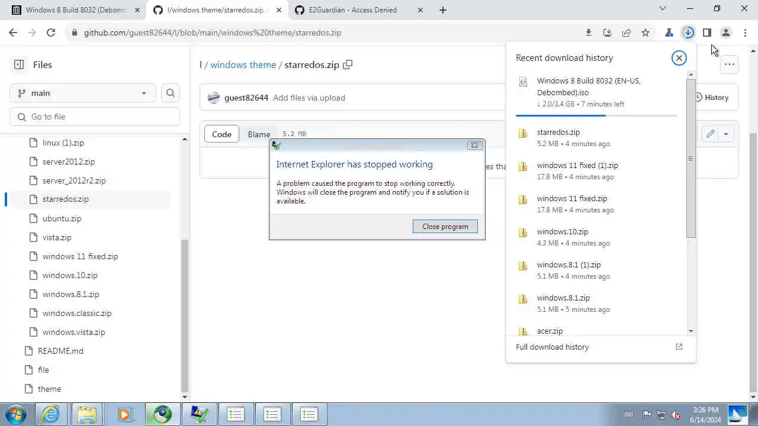Expand the edit options dropdown arrow
The width and height of the screenshot is (758, 426).
point(726,134)
